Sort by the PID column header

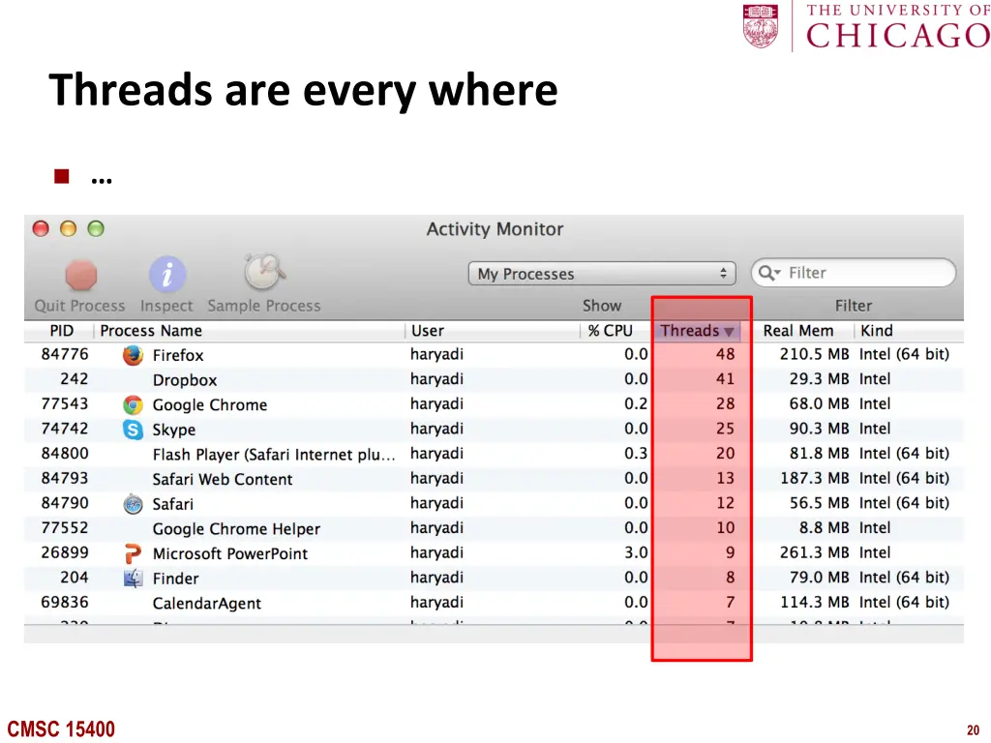pyautogui.click(x=62, y=331)
